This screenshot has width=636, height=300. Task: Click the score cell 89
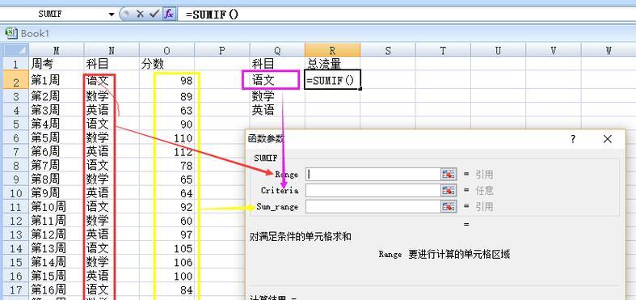pyautogui.click(x=166, y=96)
